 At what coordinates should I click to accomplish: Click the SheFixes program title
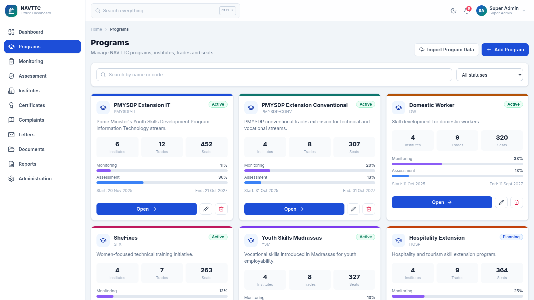point(125,238)
